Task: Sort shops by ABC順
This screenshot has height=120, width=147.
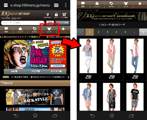Action: (x=14, y=71)
